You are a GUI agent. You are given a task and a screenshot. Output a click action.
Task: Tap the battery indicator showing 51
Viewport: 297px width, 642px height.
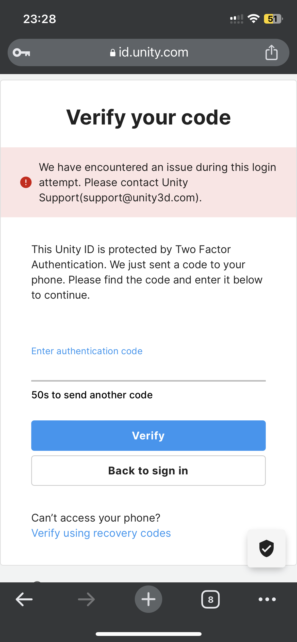pos(273,19)
